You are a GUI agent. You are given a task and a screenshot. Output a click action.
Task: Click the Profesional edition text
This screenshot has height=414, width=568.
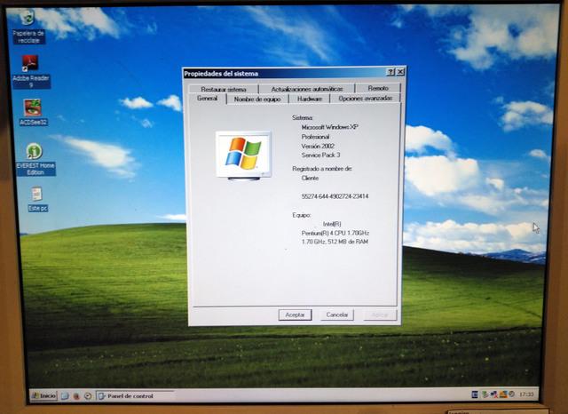tap(315, 137)
